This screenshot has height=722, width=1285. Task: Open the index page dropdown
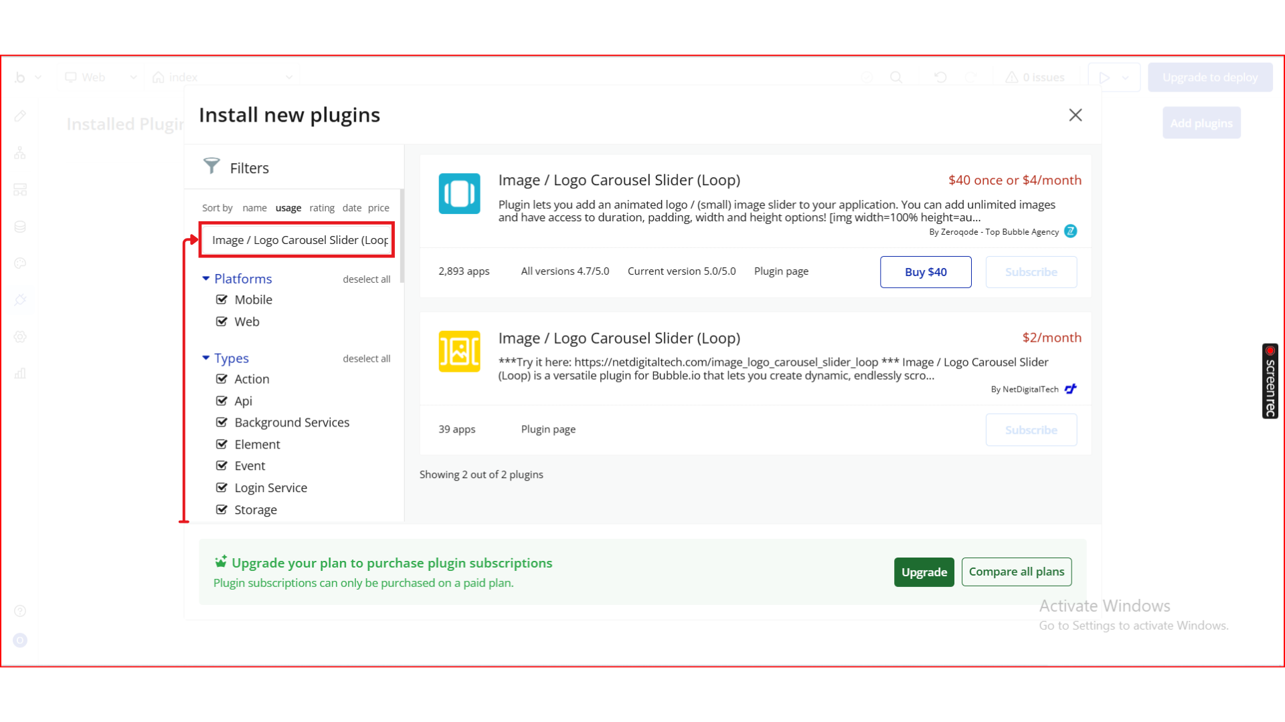tap(289, 78)
